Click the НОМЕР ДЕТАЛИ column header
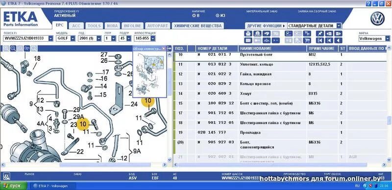The height and width of the screenshot is (190, 392). point(217,48)
